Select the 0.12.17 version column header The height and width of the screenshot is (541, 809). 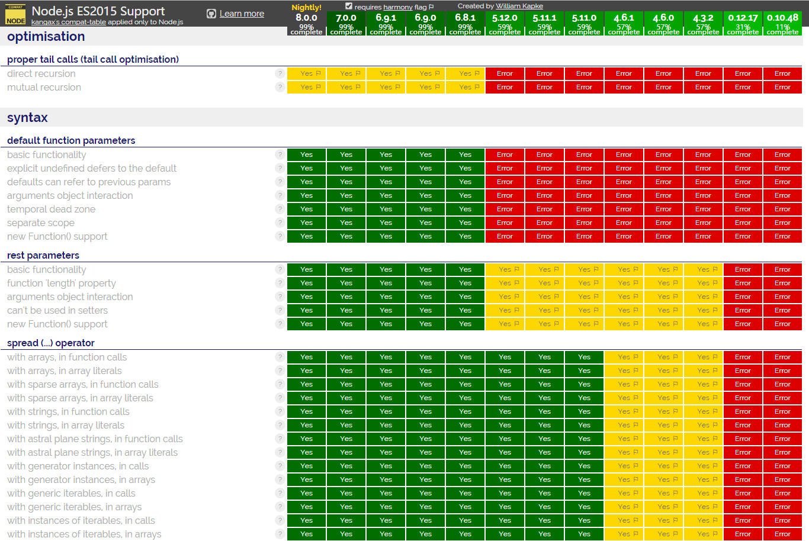(743, 23)
